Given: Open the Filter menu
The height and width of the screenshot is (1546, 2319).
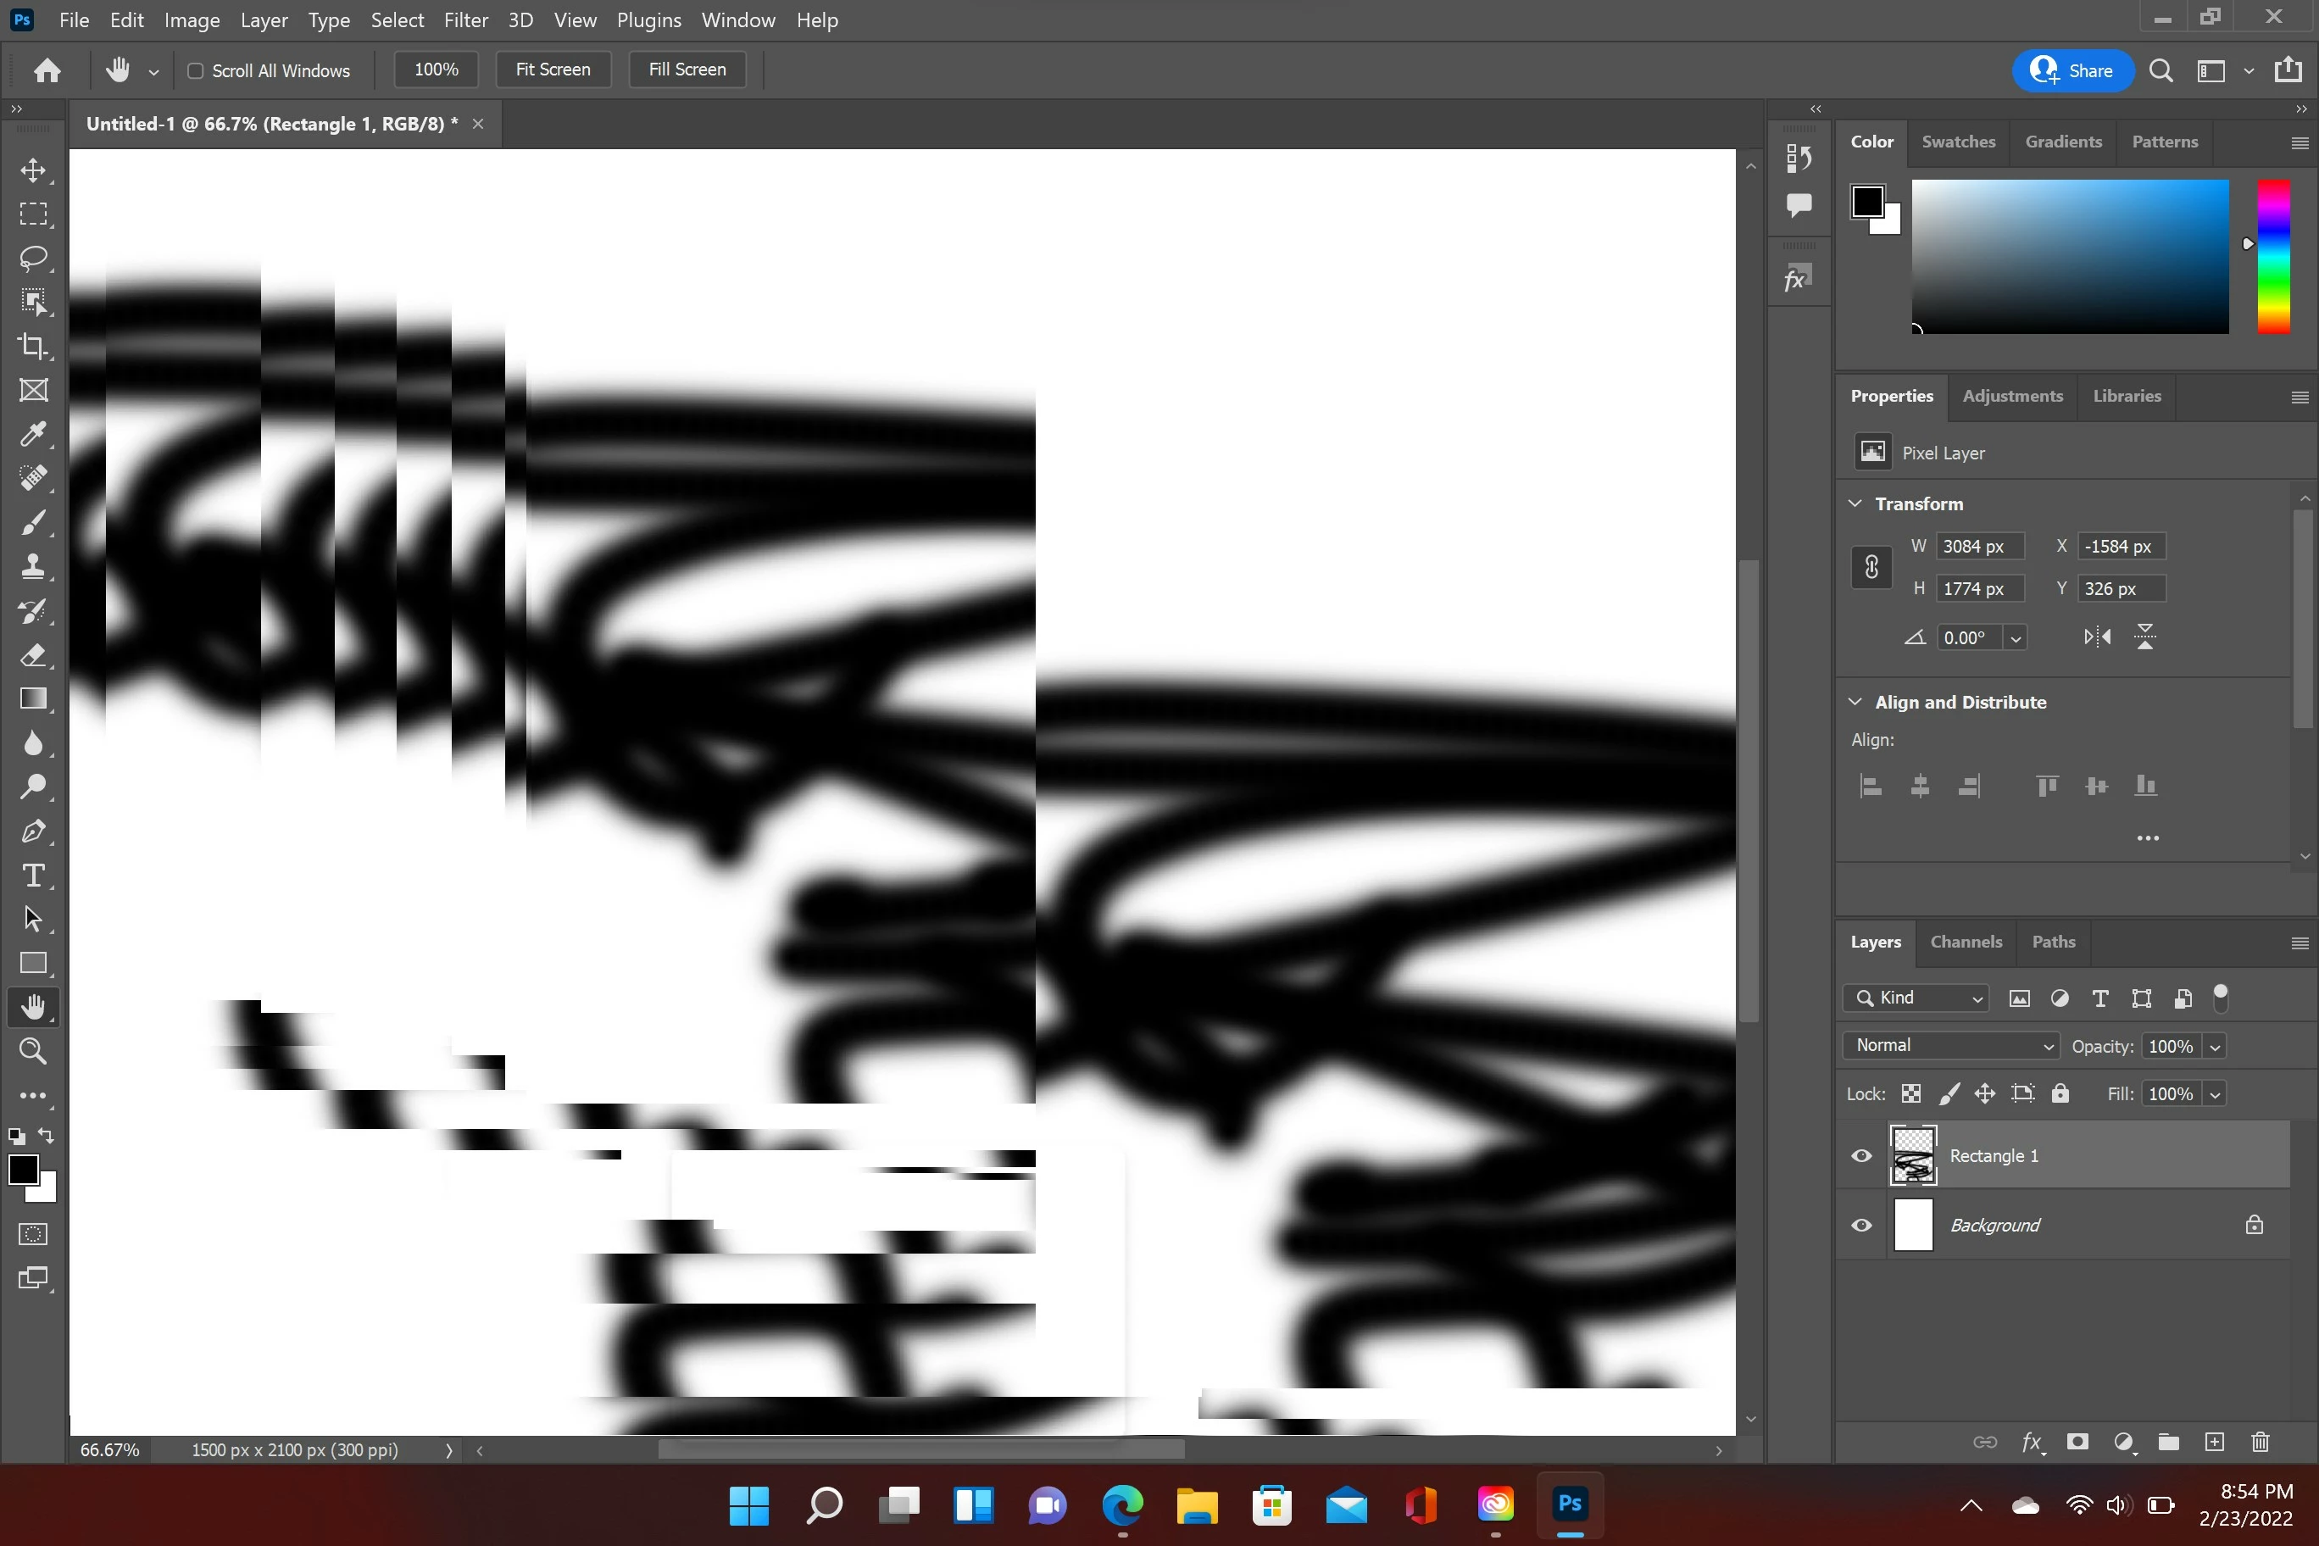Looking at the screenshot, I should [x=465, y=19].
